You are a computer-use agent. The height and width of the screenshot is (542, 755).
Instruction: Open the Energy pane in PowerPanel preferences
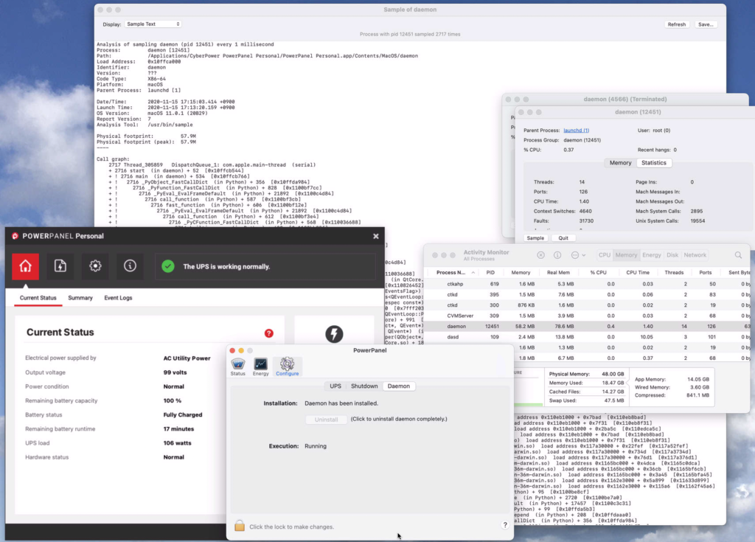coord(260,367)
